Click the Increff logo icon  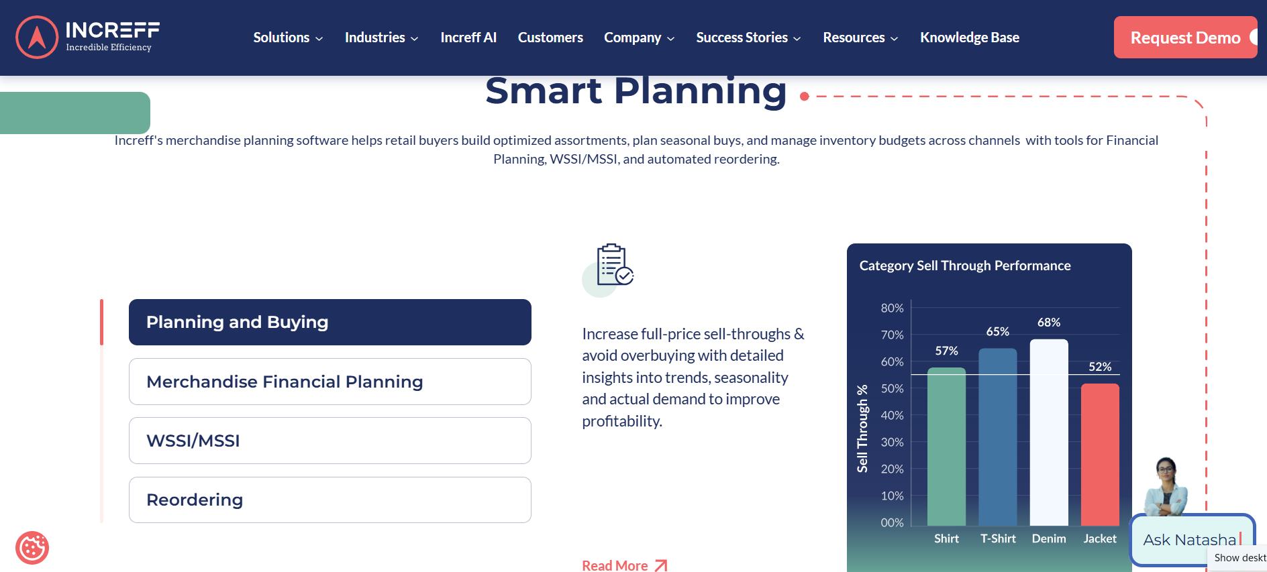coord(37,38)
